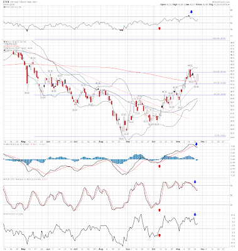Click the 0.0% Fibonacci level label
Image resolution: width=238 pixels, height=251 pixels.
[220, 136]
